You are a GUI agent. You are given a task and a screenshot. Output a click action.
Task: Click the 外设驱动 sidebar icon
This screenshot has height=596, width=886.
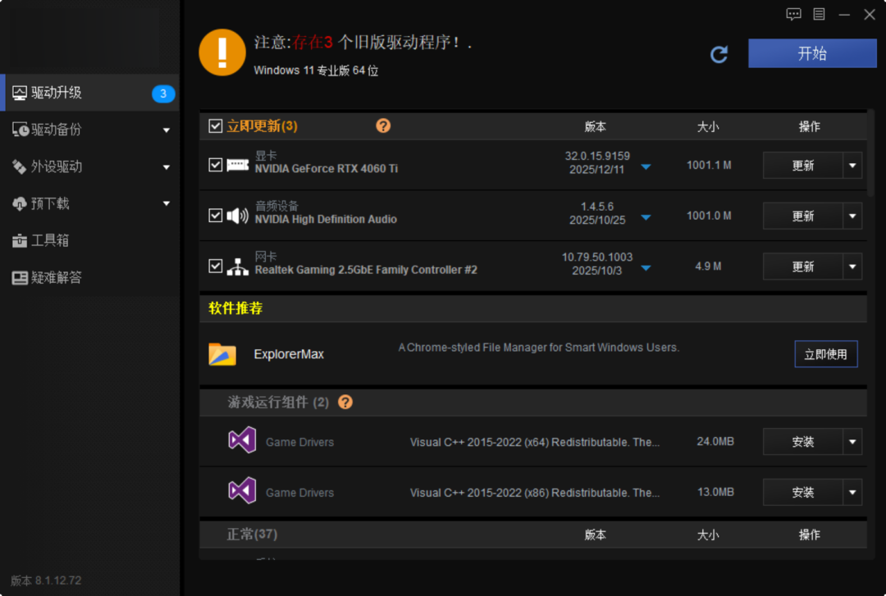pos(19,166)
